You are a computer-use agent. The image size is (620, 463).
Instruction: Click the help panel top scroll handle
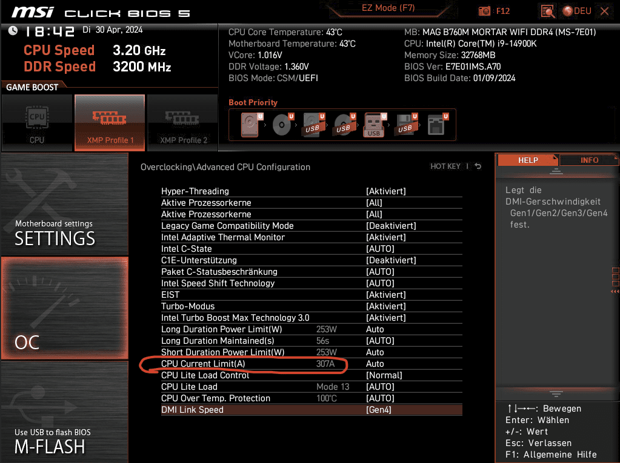[556, 171]
